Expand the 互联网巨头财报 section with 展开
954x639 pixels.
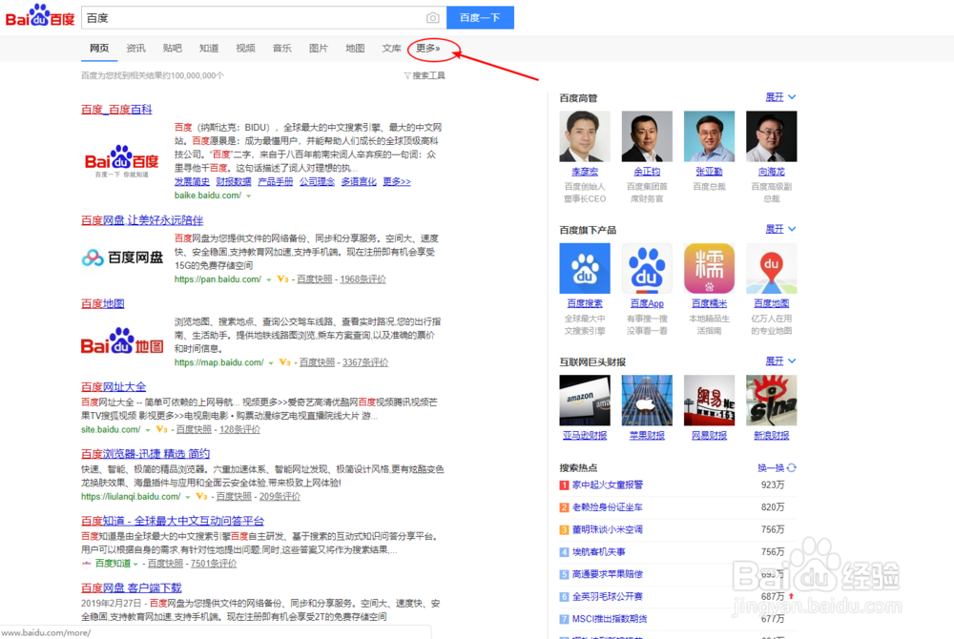(780, 361)
